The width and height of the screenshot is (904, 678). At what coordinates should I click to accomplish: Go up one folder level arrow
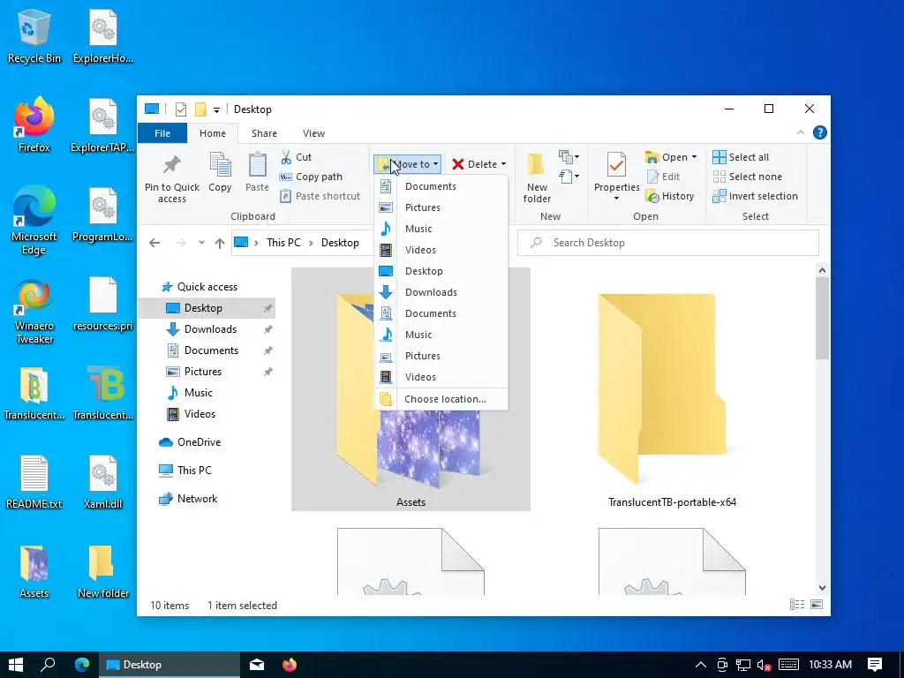pyautogui.click(x=220, y=243)
